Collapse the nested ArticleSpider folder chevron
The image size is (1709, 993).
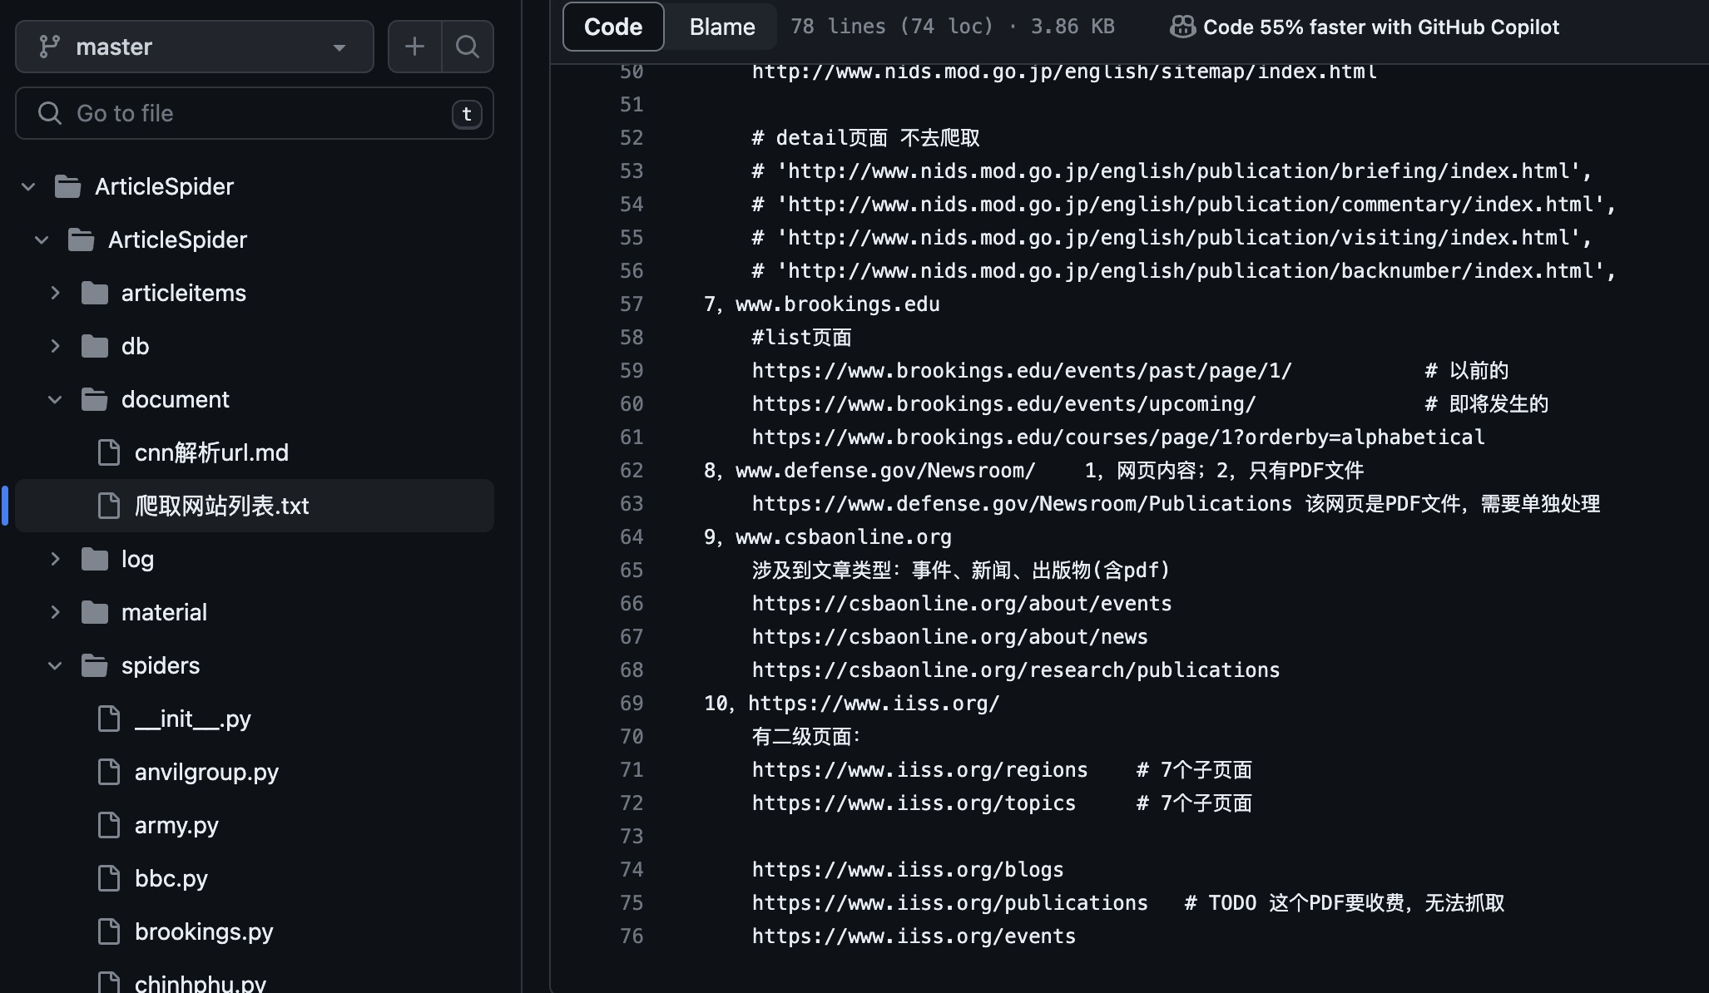tap(42, 240)
